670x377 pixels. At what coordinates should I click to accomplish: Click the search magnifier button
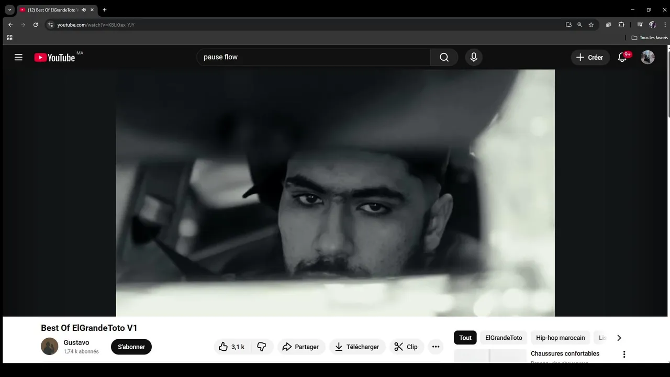point(444,57)
